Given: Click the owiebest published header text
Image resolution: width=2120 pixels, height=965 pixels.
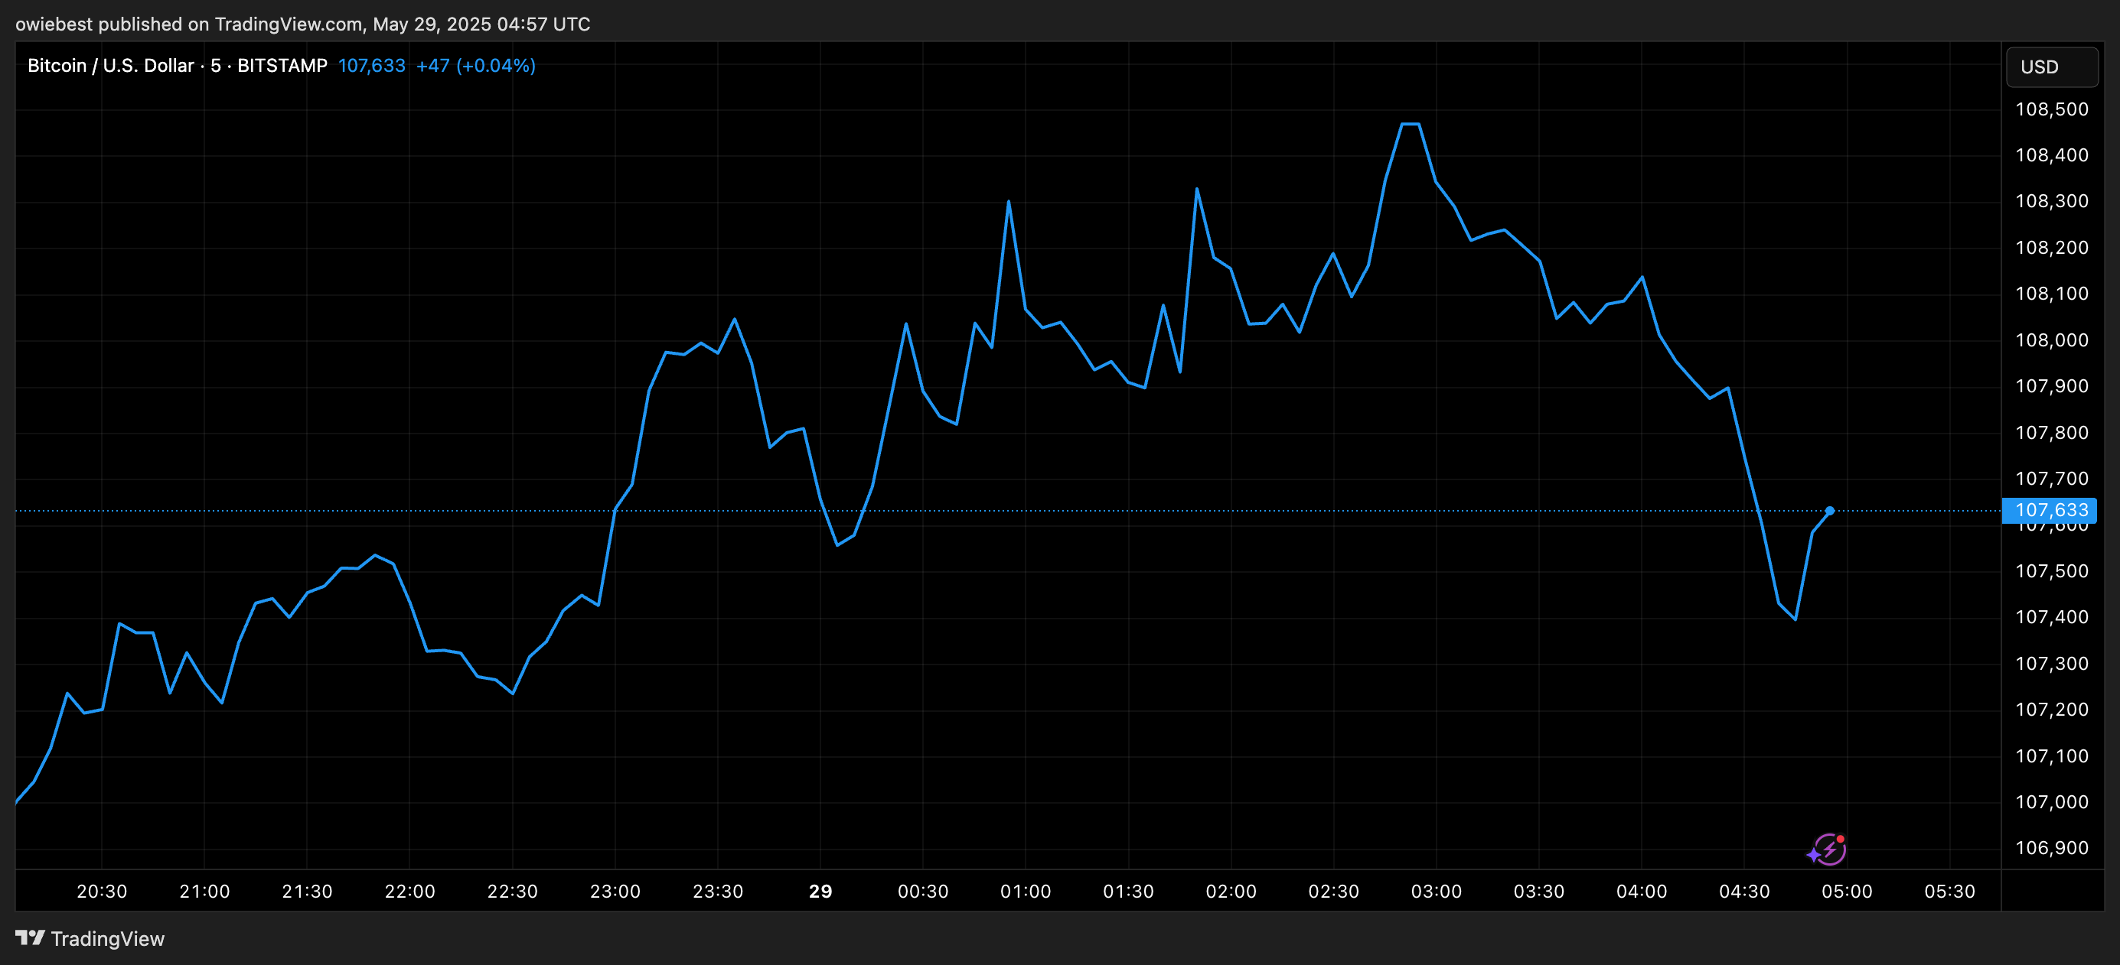Looking at the screenshot, I should point(302,24).
